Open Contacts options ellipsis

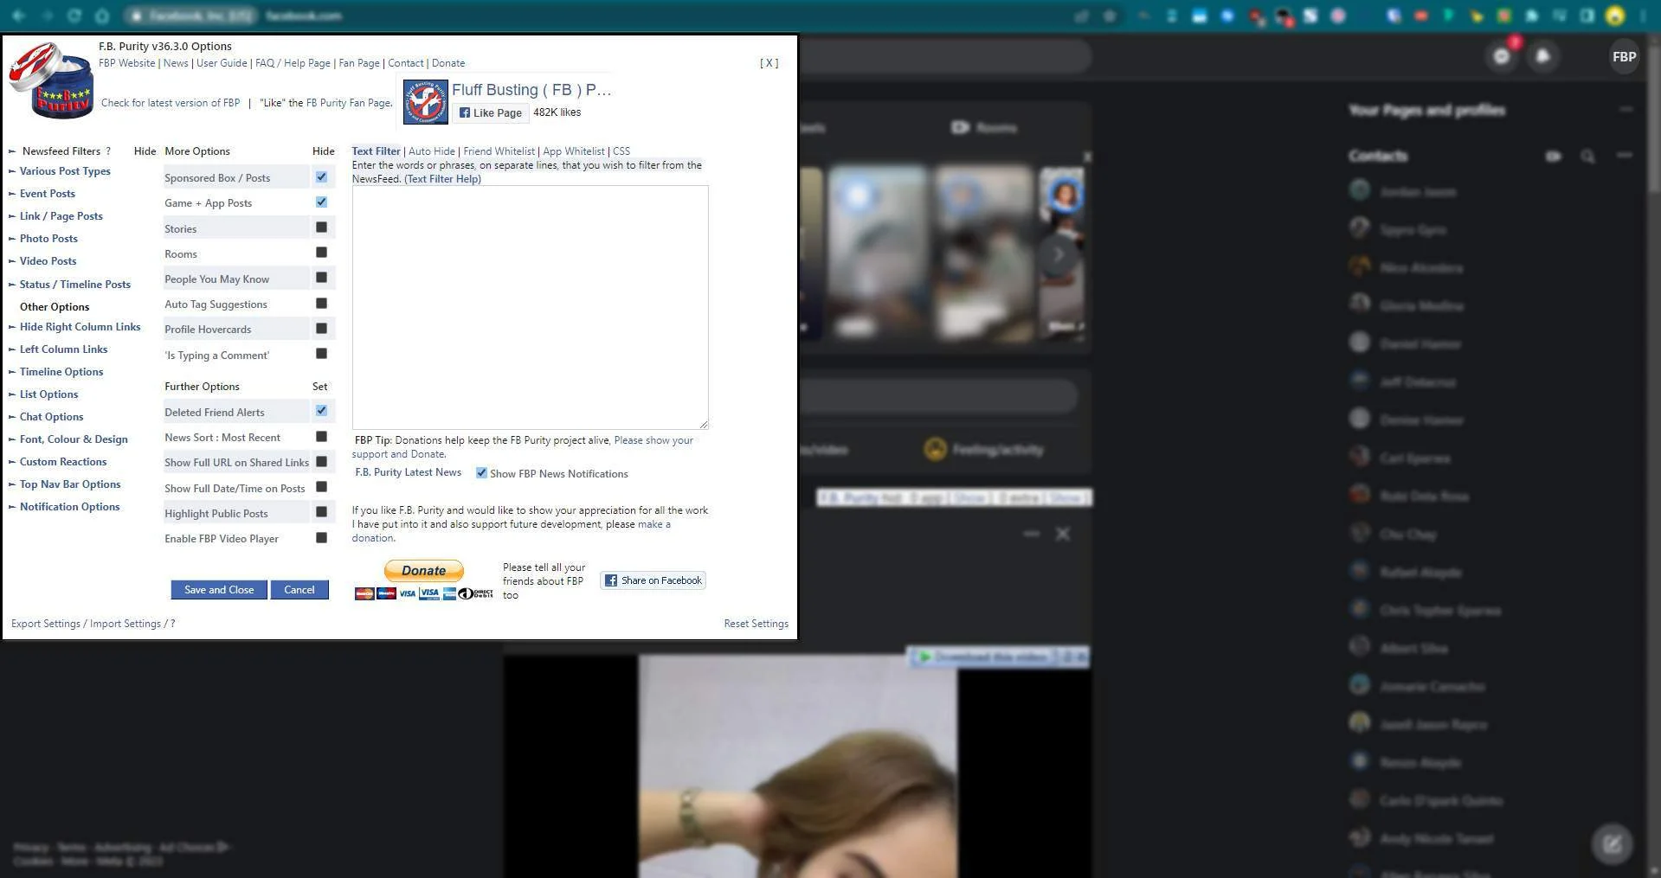1624,156
